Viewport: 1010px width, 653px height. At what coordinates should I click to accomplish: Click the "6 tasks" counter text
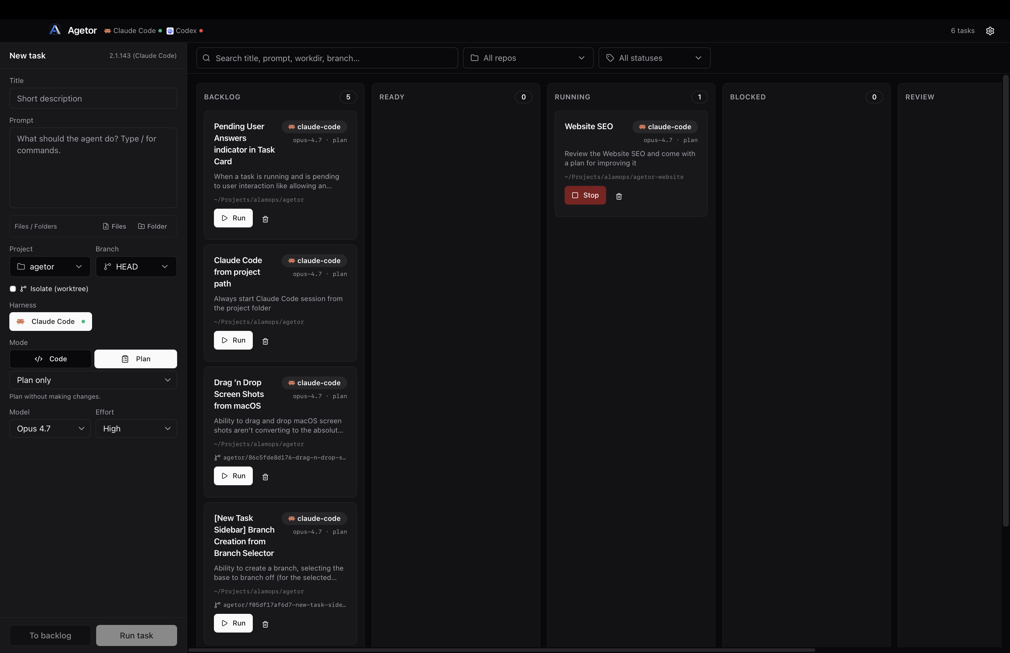pos(963,30)
